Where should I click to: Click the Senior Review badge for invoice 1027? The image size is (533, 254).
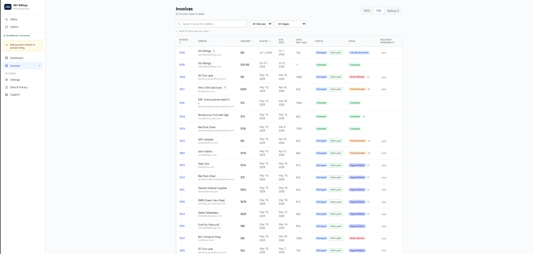pyautogui.click(x=357, y=238)
